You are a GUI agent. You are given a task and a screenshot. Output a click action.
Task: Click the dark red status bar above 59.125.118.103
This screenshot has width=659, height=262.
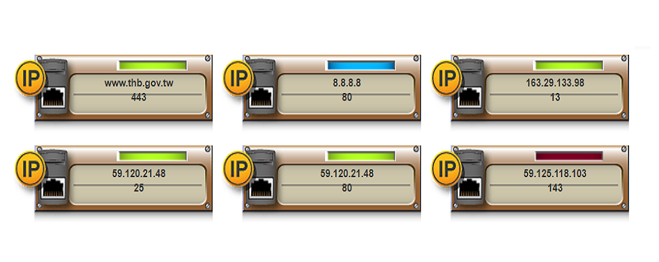pos(569,156)
